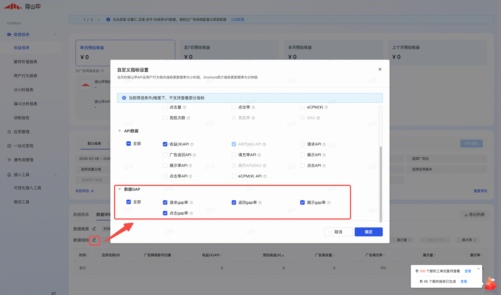The image size is (501, 295).
Task: Open 漏斗分析报表 in the sidebar
Action: pos(26,104)
